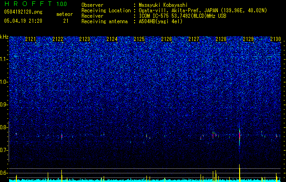The image size is (286, 182).
Task: Click the Receiving antenna label
Action: (105, 21)
